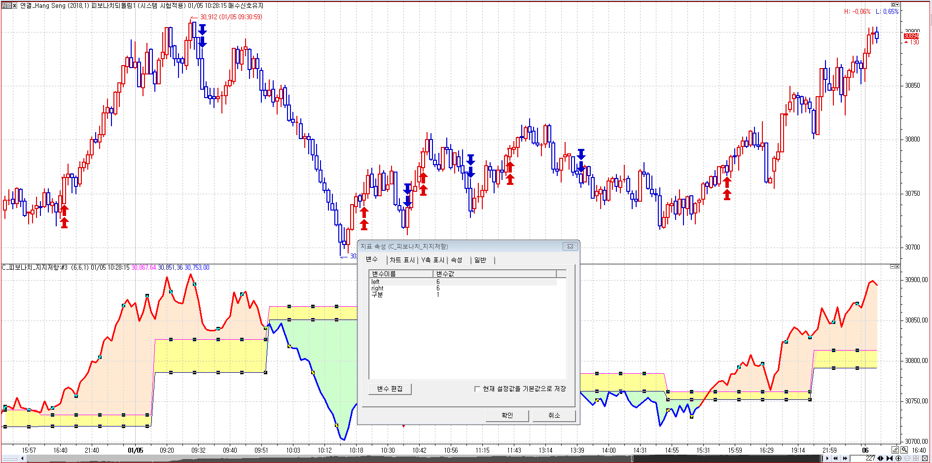Click the 확인 button
The height and width of the screenshot is (463, 932).
pos(507,416)
